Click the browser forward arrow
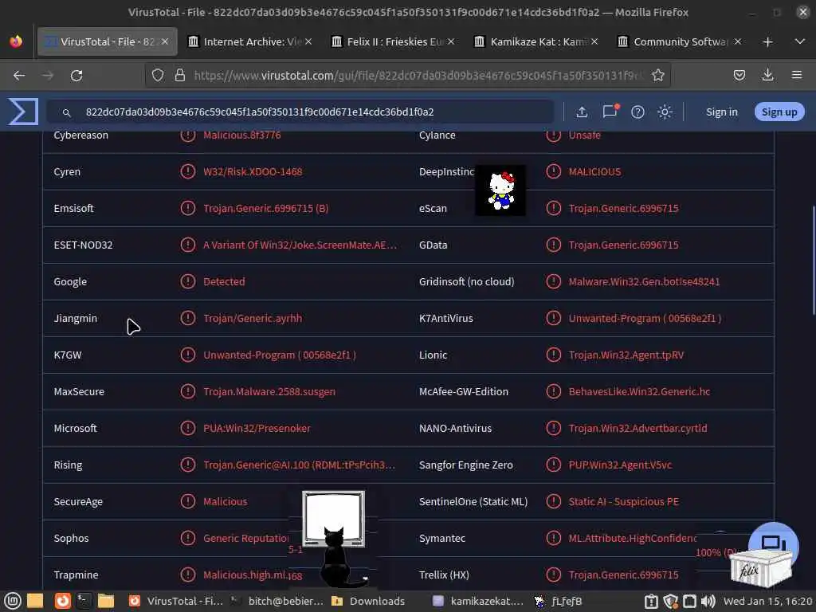This screenshot has height=612, width=816. (x=48, y=76)
